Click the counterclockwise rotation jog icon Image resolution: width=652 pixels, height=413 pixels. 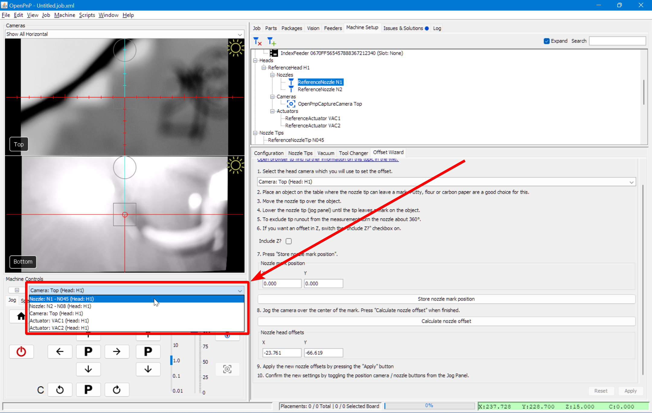click(60, 389)
